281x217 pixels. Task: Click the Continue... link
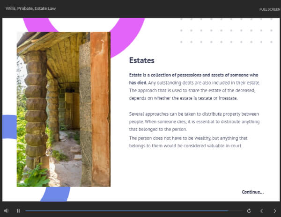pyautogui.click(x=252, y=192)
